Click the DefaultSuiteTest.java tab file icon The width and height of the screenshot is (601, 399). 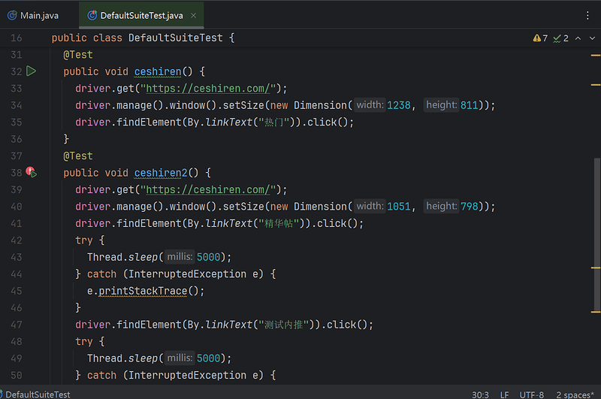click(x=92, y=15)
